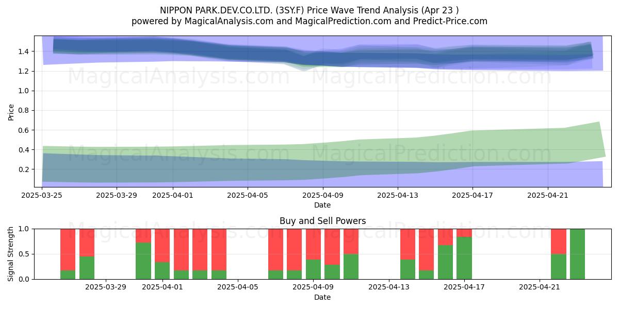Click the 'Signal Strength' y-axis label
The image size is (619, 309).
tap(11, 254)
